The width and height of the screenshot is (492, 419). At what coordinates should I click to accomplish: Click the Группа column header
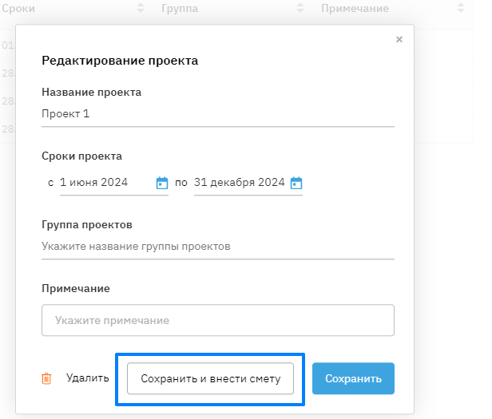click(180, 9)
